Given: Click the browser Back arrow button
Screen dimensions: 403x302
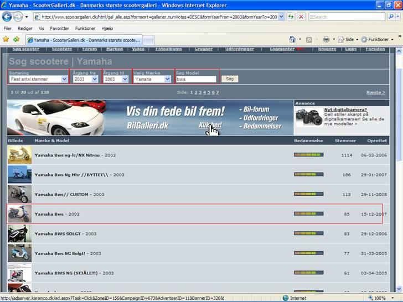Looking at the screenshot, I should [x=8, y=17].
